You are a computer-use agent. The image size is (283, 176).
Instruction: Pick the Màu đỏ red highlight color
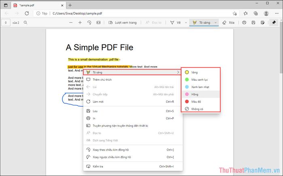point(201,102)
